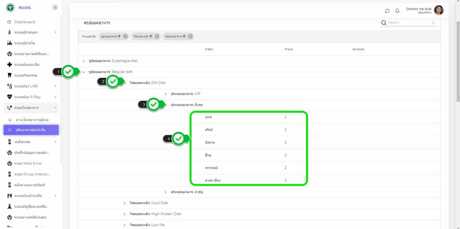Open the chat messages icon in header
Viewport: 460px width, 229px height.
coord(387,11)
